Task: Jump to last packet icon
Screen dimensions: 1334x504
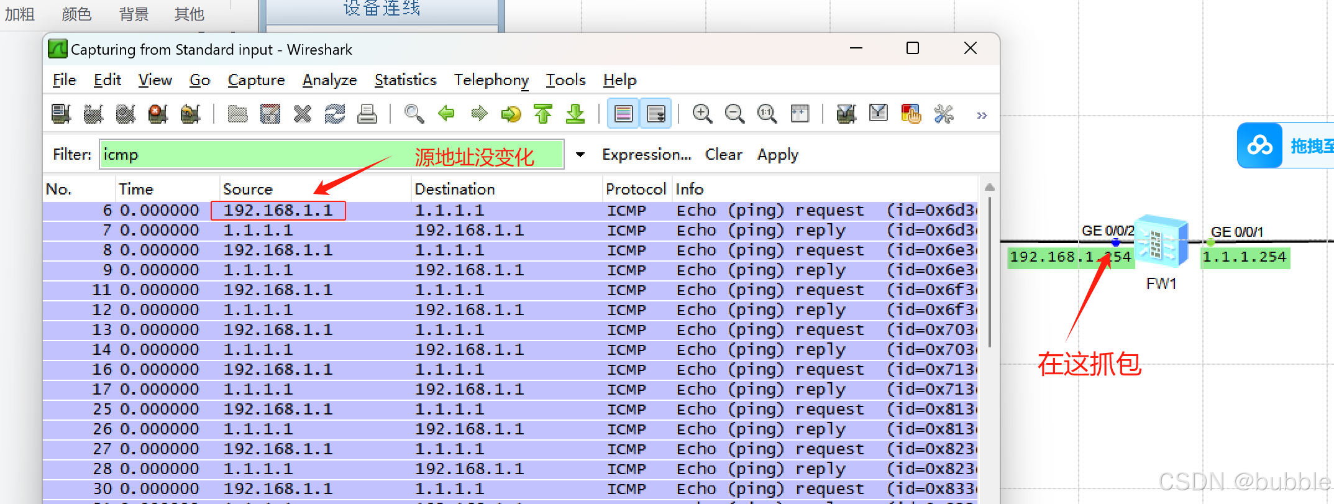Action: click(575, 114)
